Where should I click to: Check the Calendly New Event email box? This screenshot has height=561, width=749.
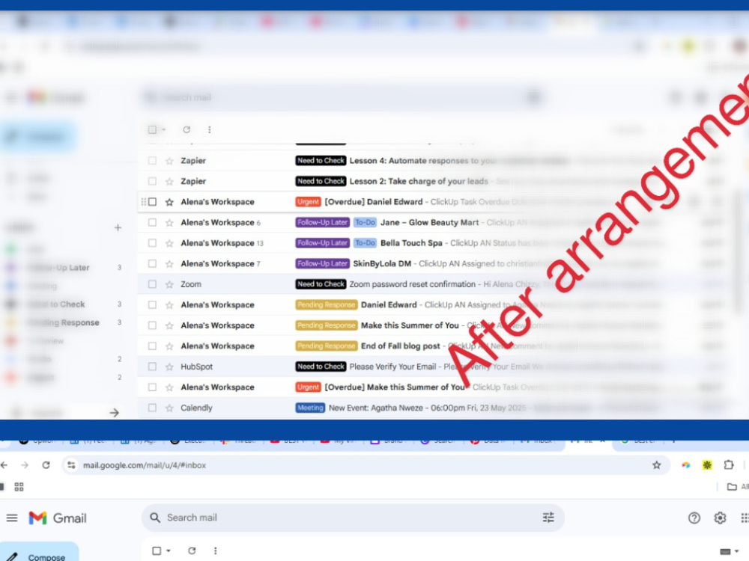click(x=152, y=408)
